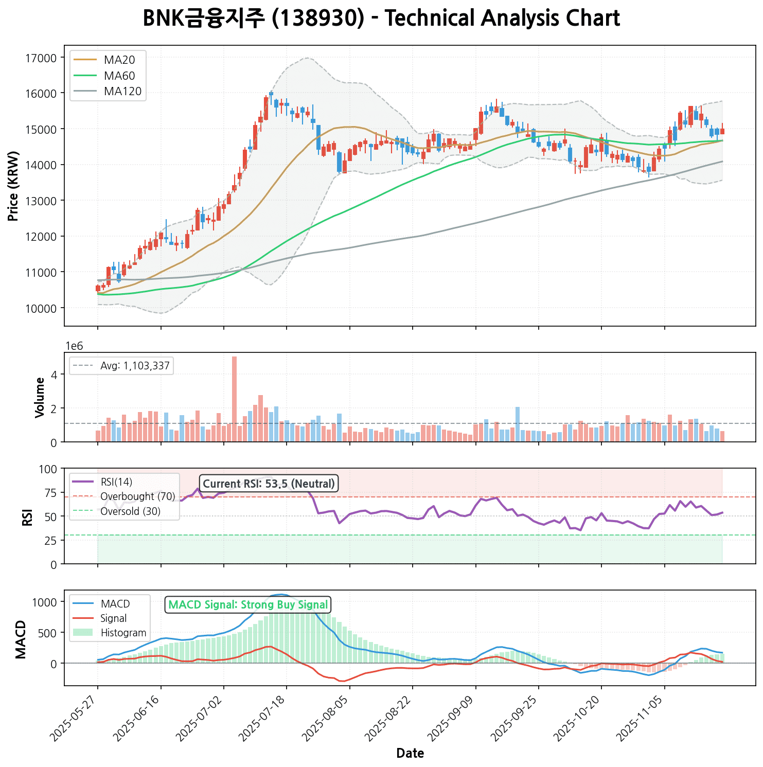The height and width of the screenshot is (767, 763).
Task: Click the Price (KRW) axis label
Action: (14, 186)
